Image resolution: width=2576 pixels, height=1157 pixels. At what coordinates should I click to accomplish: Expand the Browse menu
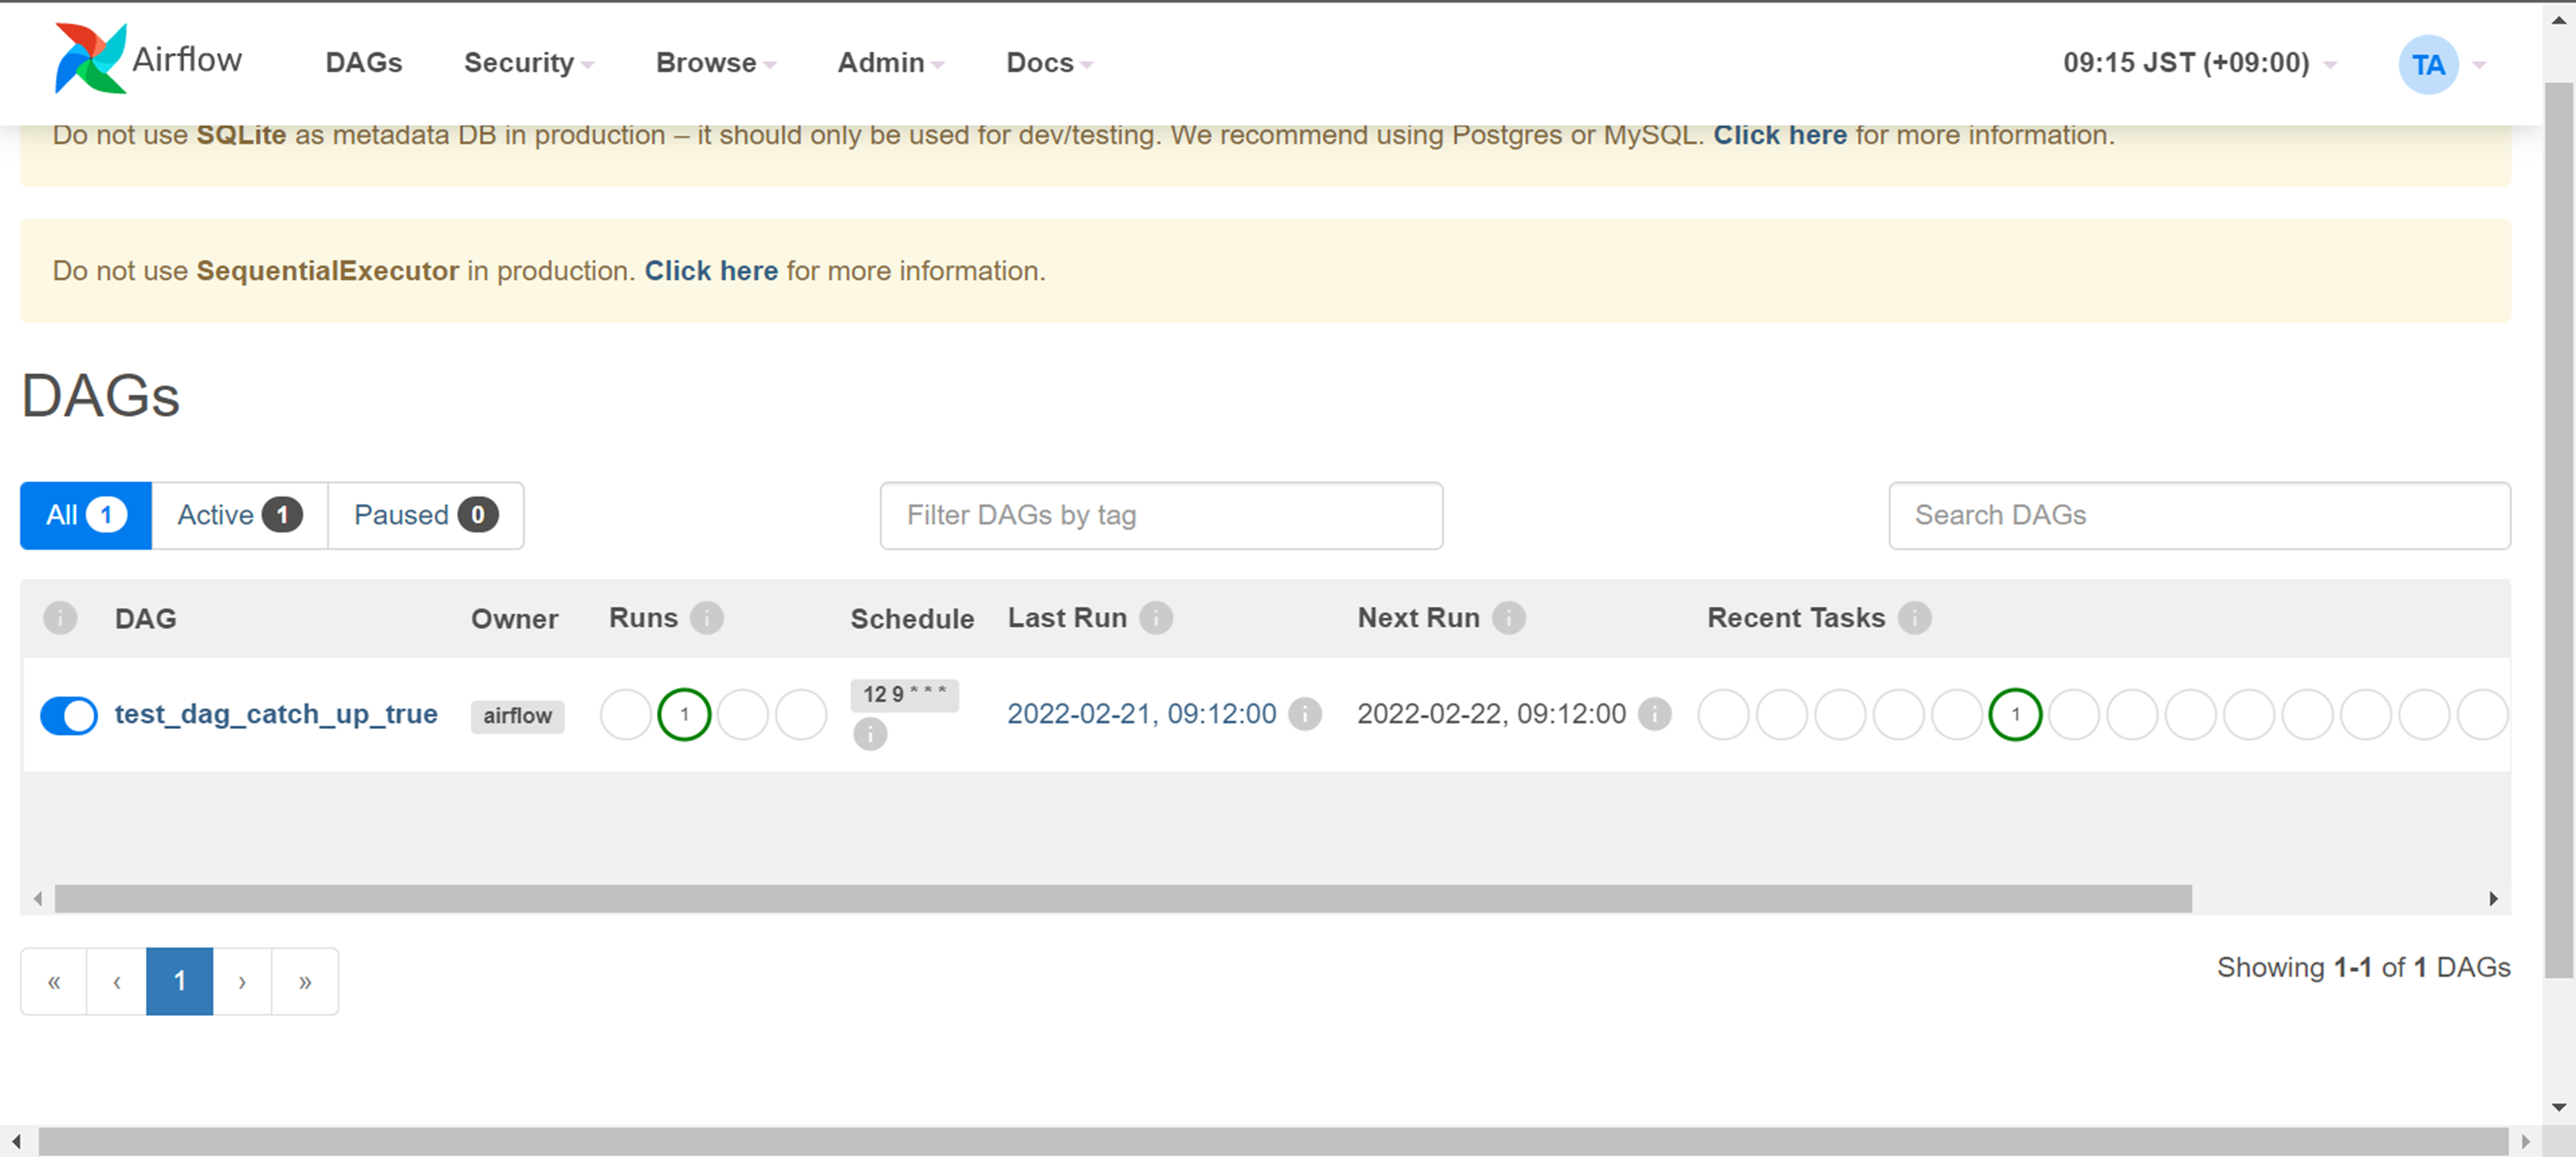pyautogui.click(x=715, y=62)
